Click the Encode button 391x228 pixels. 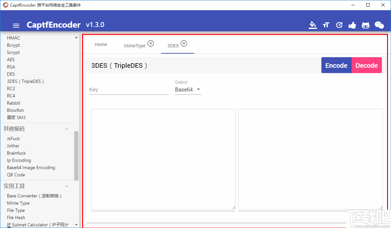pos(336,65)
